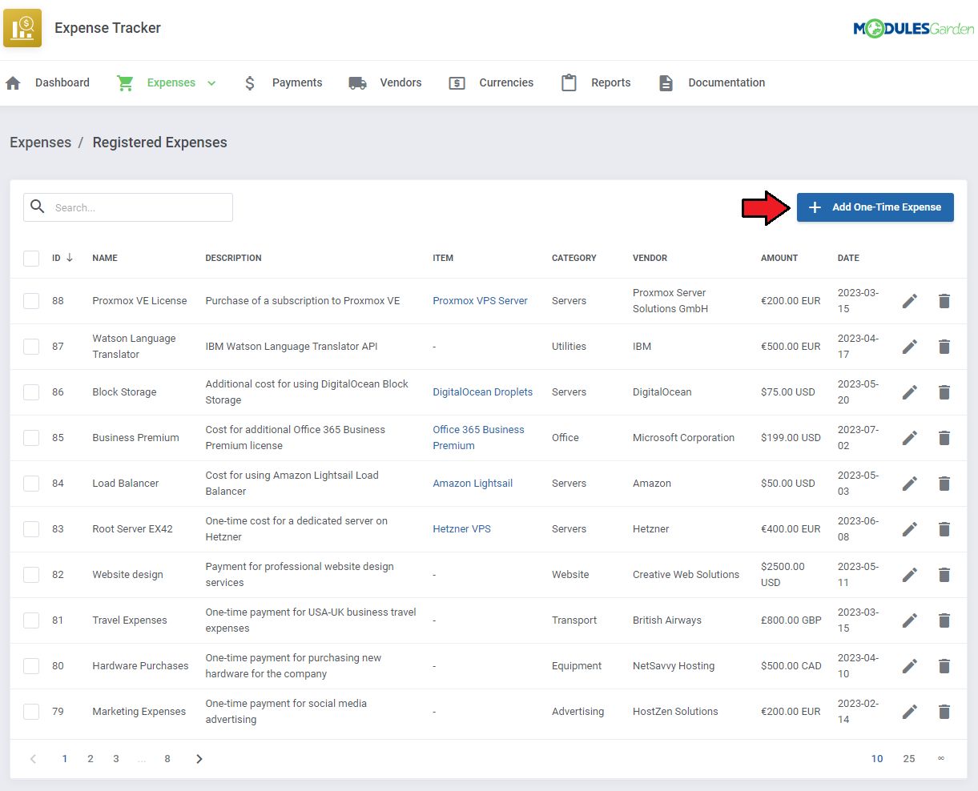Expand the Expenses menu dropdown arrow

pos(211,83)
